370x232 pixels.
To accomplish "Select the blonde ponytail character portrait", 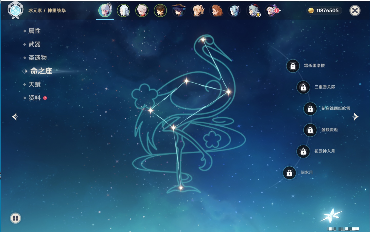I will pyautogui.click(x=198, y=11).
